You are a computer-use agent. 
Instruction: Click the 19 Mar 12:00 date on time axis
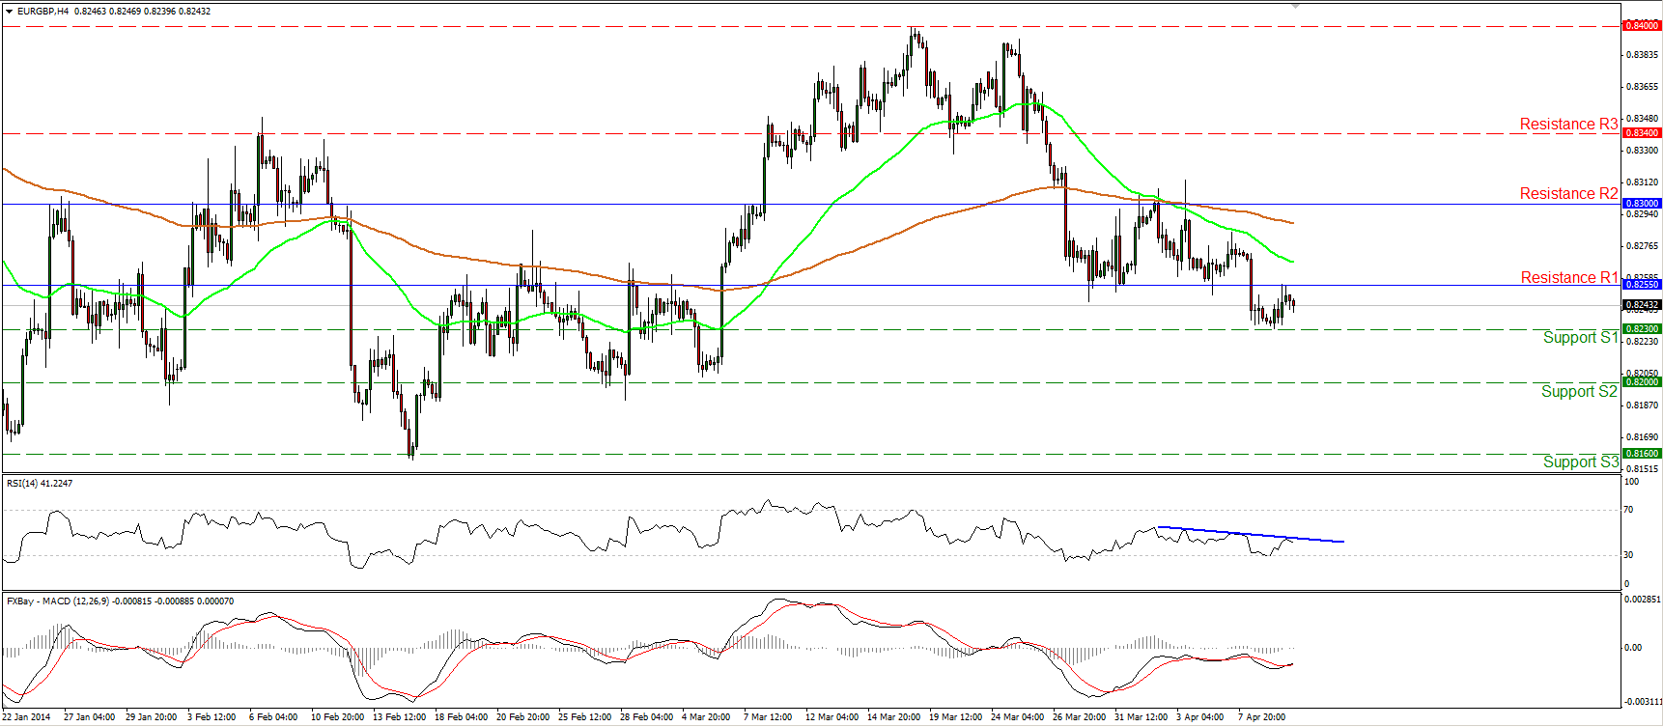[955, 717]
